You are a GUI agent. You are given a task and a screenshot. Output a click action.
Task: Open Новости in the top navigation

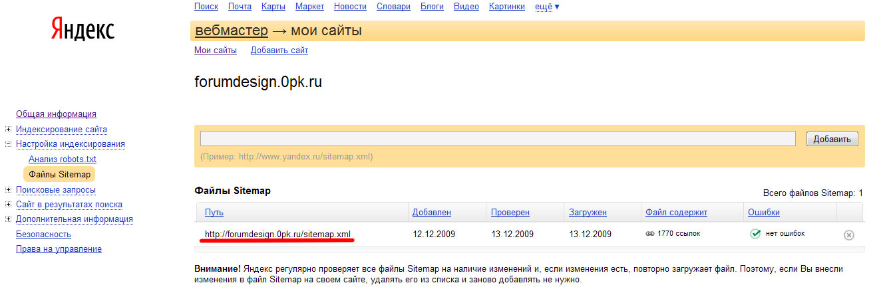coord(350,7)
